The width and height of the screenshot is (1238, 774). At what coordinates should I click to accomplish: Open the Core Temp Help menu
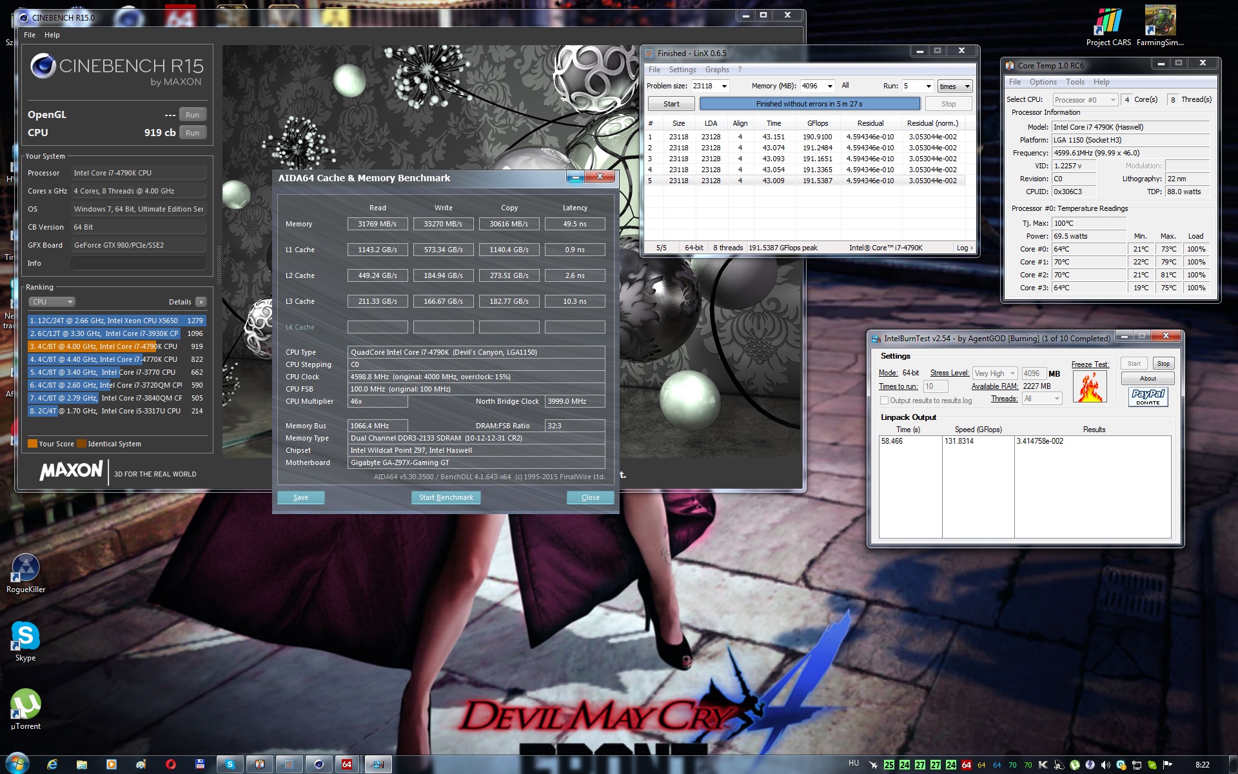point(1101,82)
